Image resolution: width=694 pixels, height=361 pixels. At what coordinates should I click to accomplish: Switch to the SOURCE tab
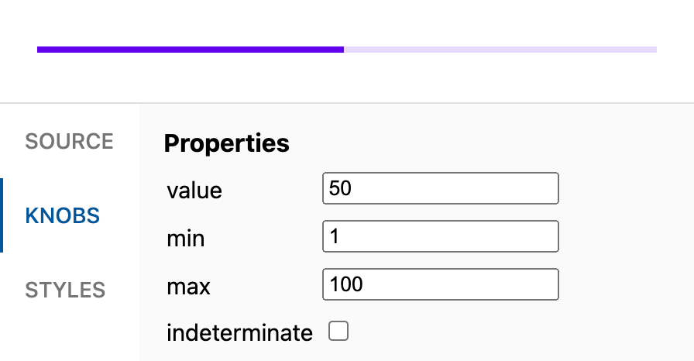click(69, 142)
